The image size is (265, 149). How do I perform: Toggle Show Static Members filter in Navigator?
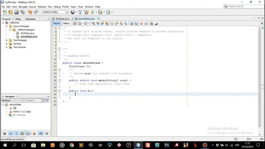point(17,133)
